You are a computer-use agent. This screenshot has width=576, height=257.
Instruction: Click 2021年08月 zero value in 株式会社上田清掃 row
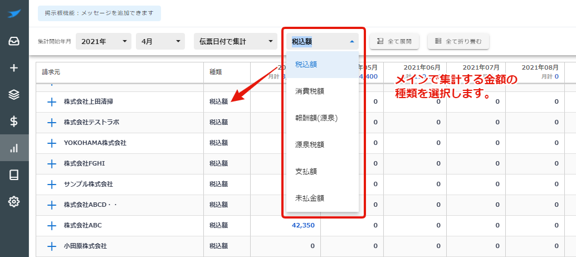pos(557,102)
